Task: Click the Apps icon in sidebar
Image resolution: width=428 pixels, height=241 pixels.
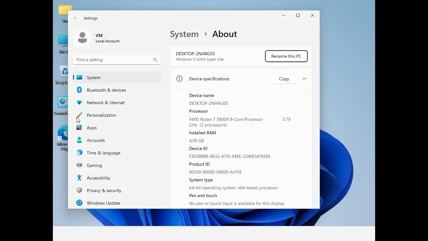Action: (x=79, y=128)
